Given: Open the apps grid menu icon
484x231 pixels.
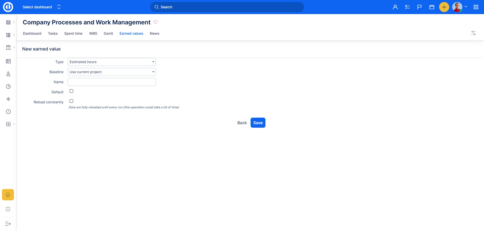Looking at the screenshot, I should pos(476,7).
